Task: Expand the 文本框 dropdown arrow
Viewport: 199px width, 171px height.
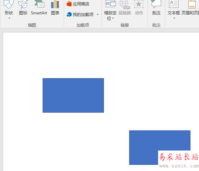Action: pyautogui.click(x=174, y=18)
